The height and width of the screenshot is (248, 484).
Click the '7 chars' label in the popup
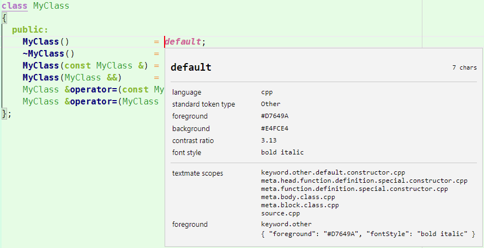[x=464, y=68]
